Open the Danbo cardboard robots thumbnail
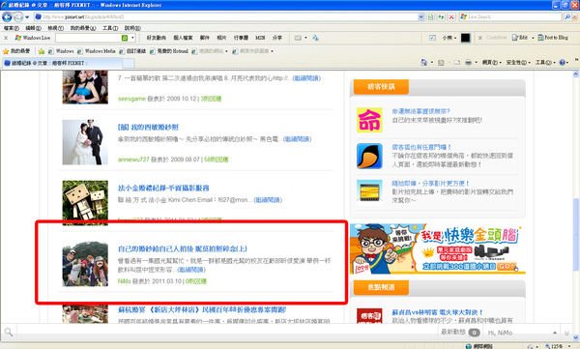 coord(85,203)
